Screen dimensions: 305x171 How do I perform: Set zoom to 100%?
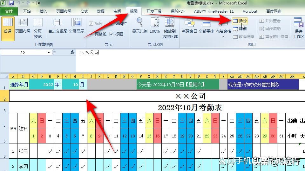pyautogui.click(x=155, y=26)
